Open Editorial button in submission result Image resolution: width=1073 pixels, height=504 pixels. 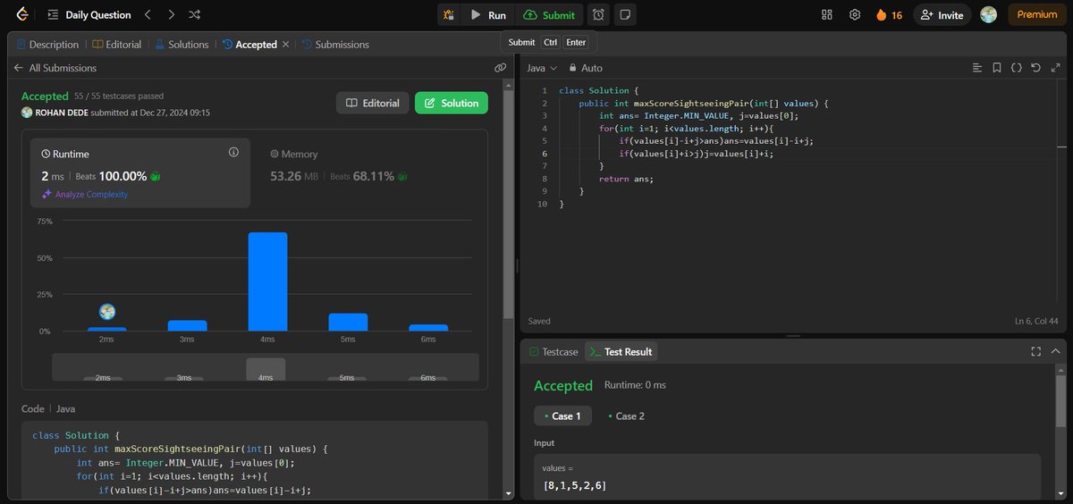373,103
